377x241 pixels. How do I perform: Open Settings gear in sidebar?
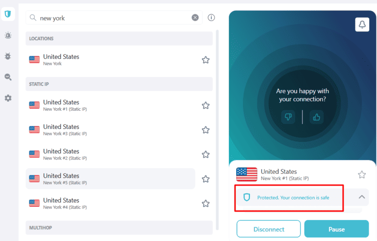(8, 98)
